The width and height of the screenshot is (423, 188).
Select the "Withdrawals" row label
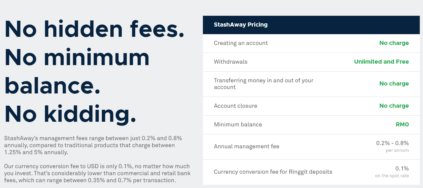[x=230, y=62]
